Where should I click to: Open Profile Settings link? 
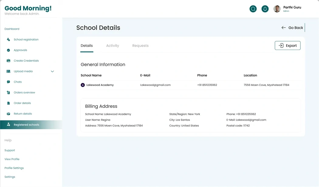[x=14, y=168]
